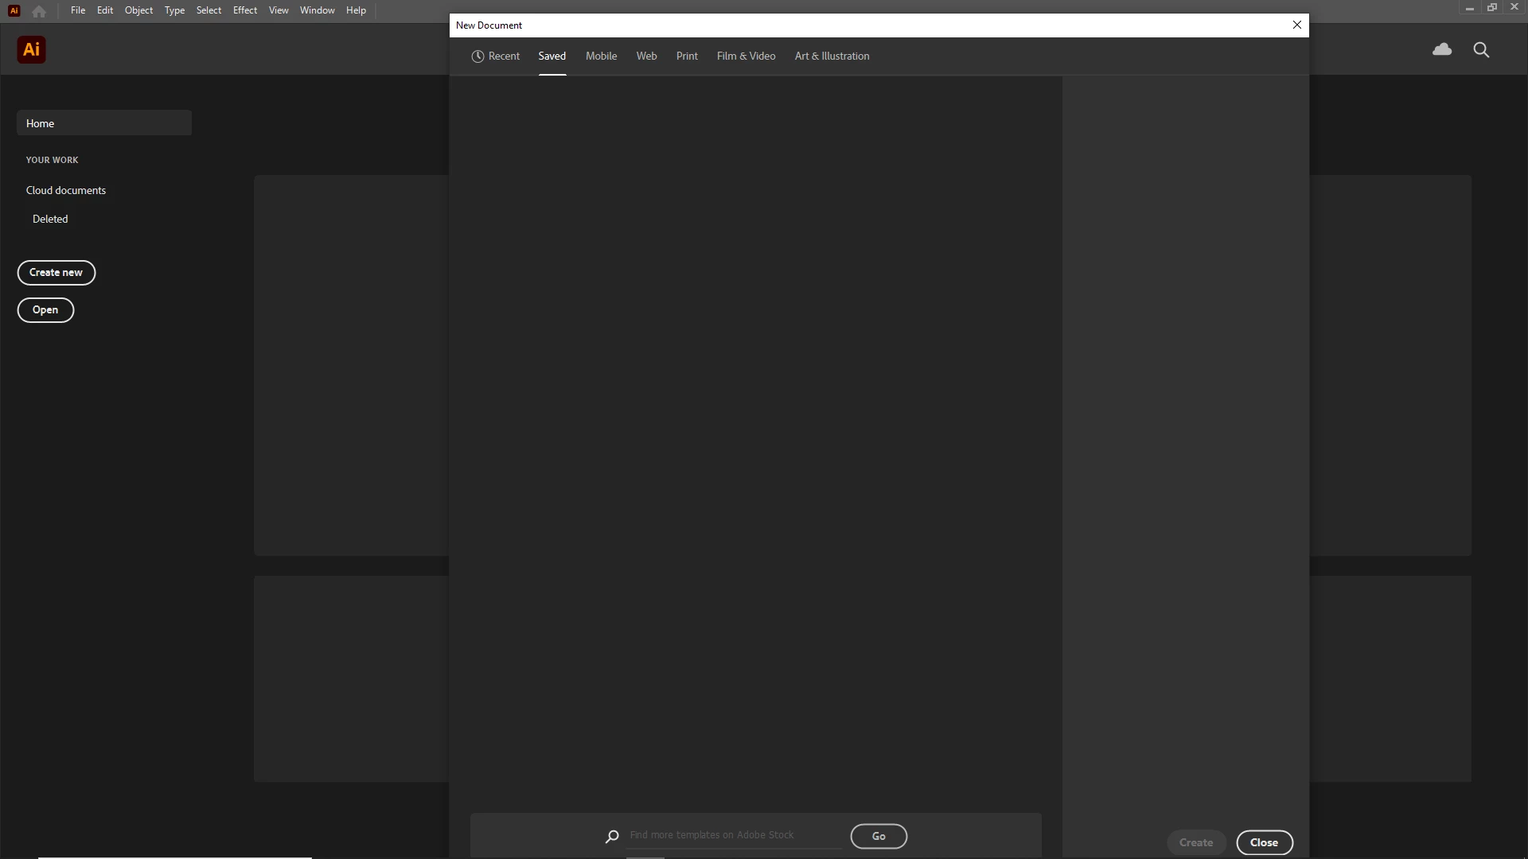
Task: Click the Create new button
Action: coord(56,273)
